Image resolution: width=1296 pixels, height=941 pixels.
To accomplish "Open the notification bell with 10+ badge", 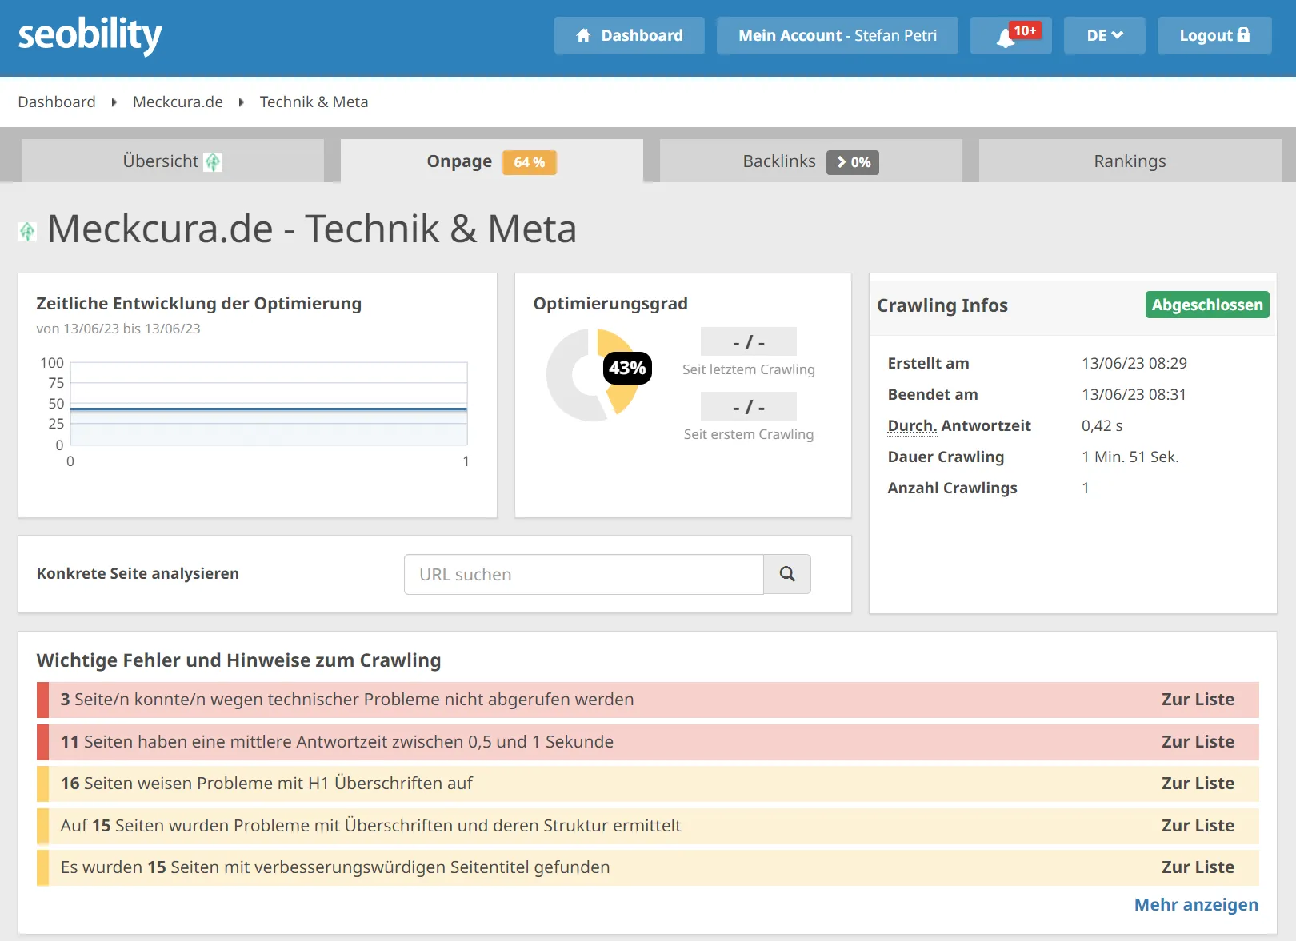I will (1011, 36).
